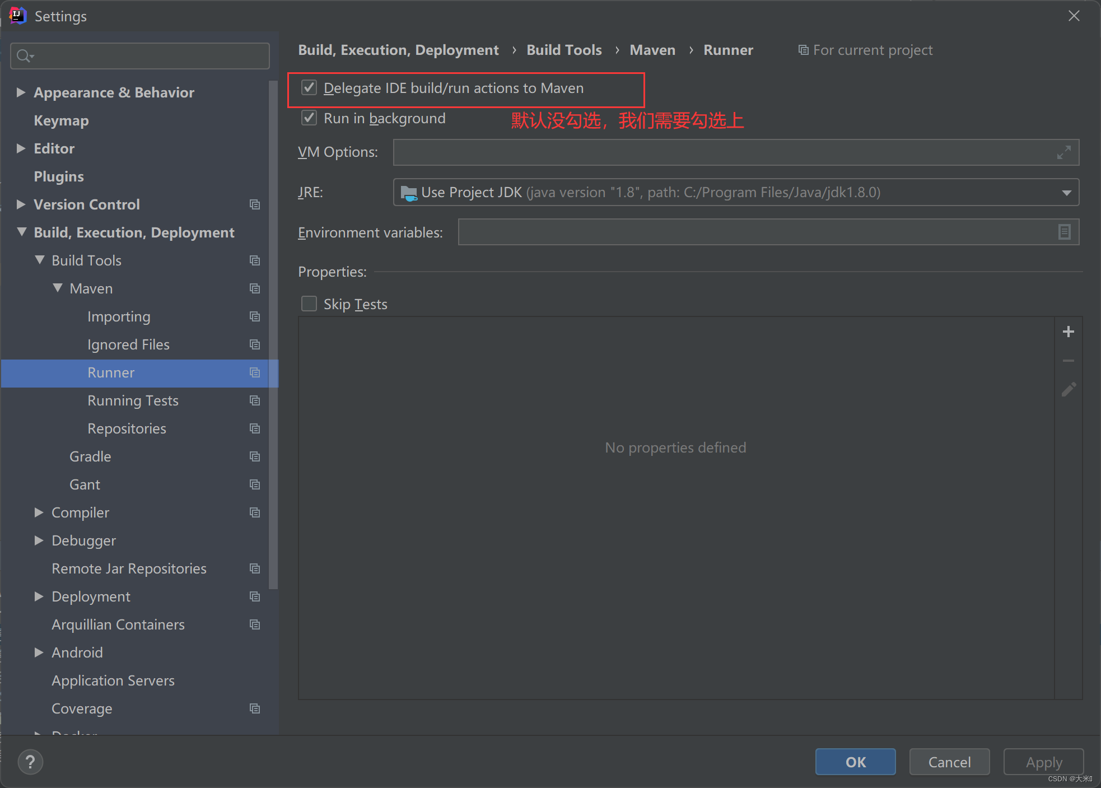
Task: Click the Apply button
Action: tap(1043, 762)
